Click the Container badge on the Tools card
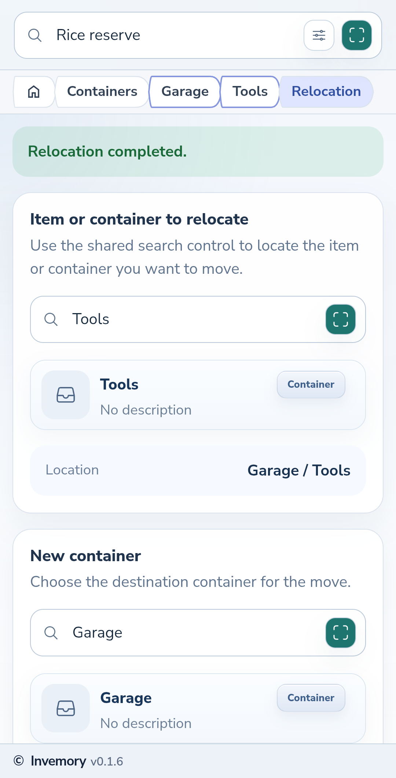396x778 pixels. tap(311, 384)
